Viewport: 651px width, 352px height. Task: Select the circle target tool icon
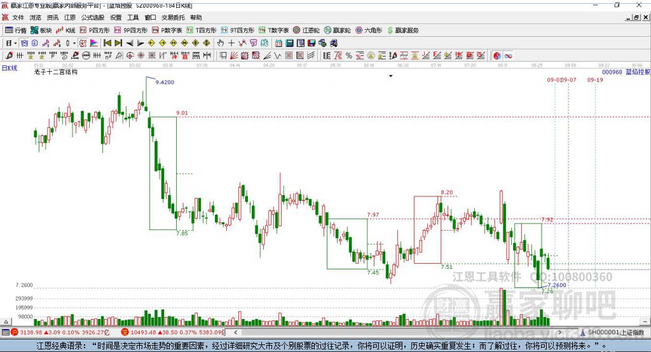coord(130,56)
